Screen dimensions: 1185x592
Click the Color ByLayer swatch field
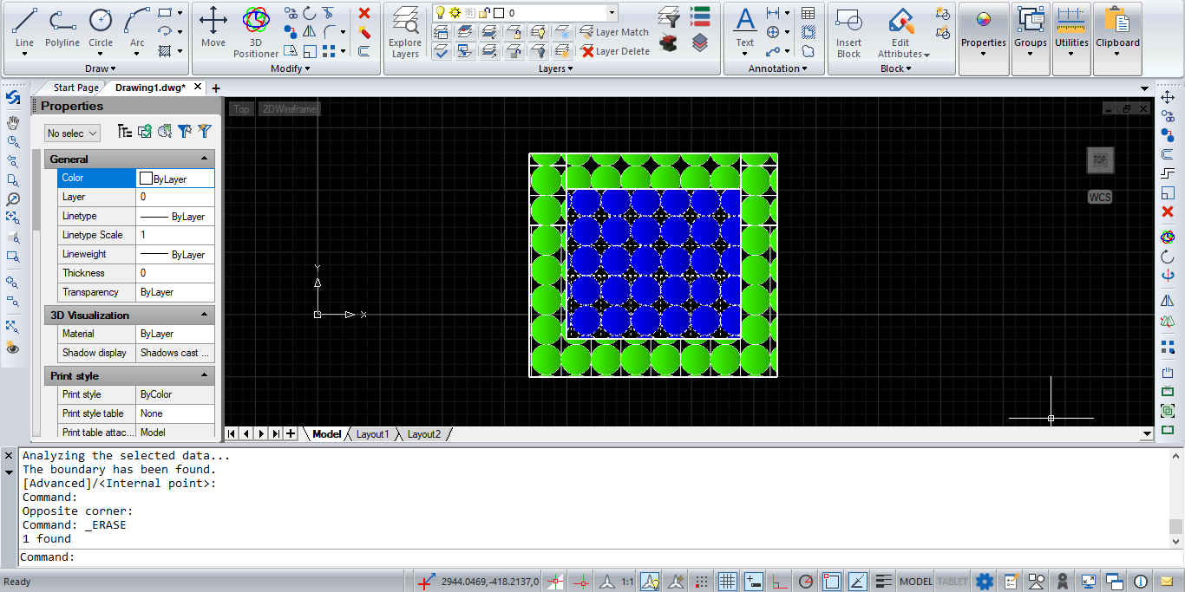pos(175,178)
